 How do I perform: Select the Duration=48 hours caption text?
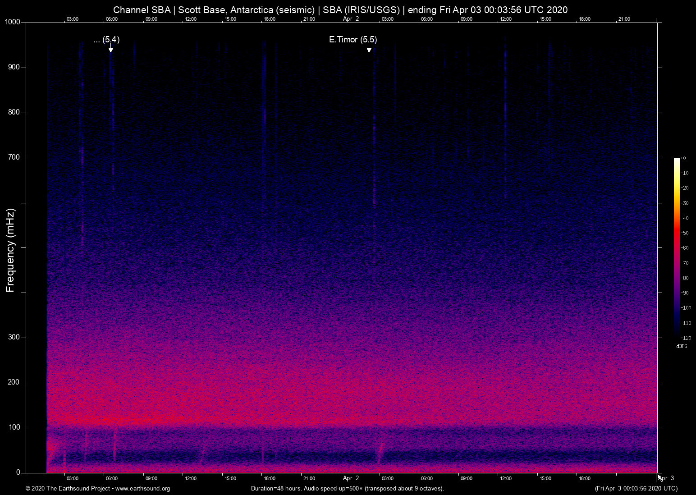pyautogui.click(x=347, y=489)
